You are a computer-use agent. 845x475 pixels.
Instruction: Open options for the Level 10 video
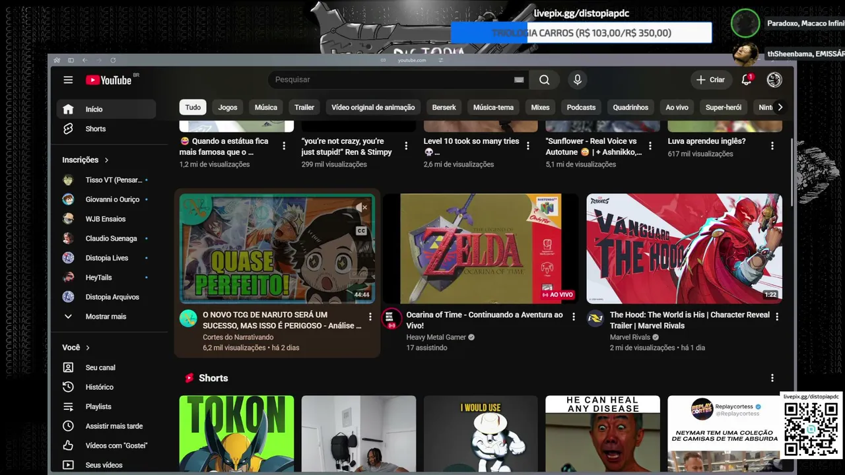(528, 146)
